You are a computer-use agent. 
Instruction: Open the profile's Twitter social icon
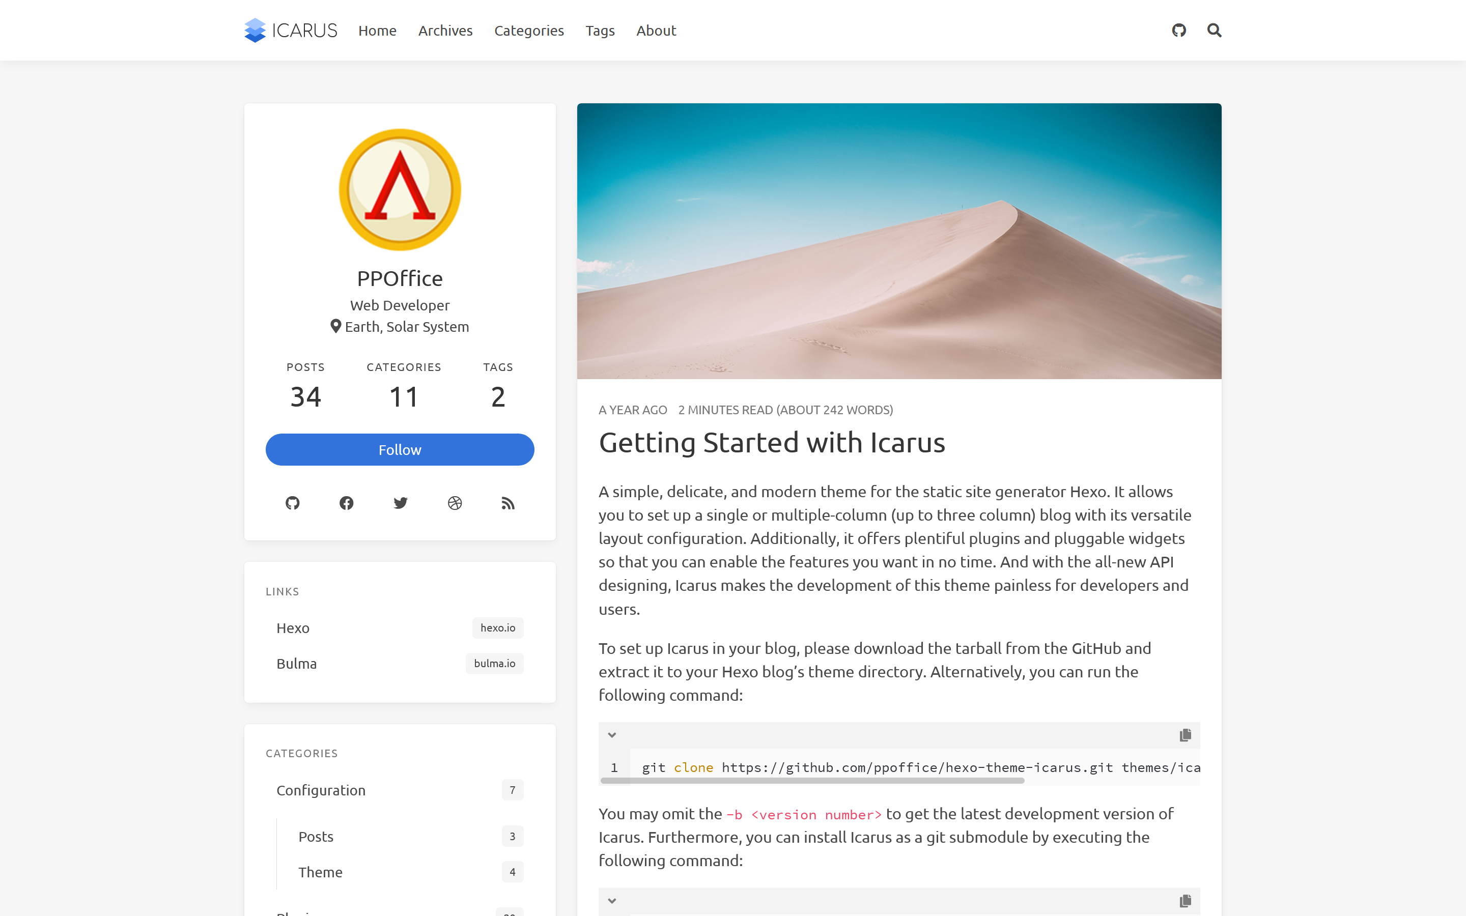pos(401,503)
